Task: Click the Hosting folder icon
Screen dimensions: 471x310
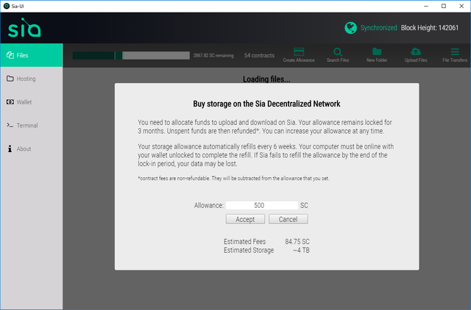Action: tap(10, 79)
